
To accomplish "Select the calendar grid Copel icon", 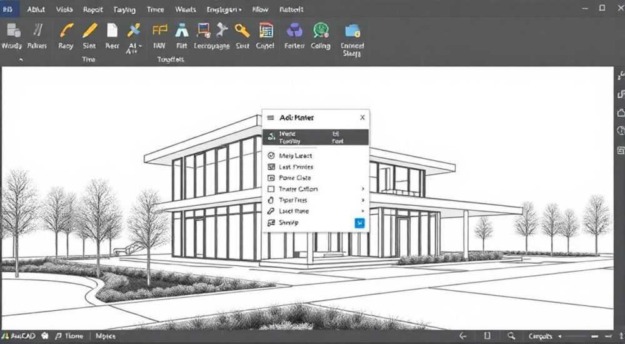I will (266, 30).
